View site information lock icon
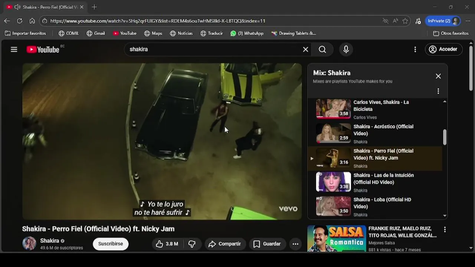The width and height of the screenshot is (475, 267). coord(45,21)
